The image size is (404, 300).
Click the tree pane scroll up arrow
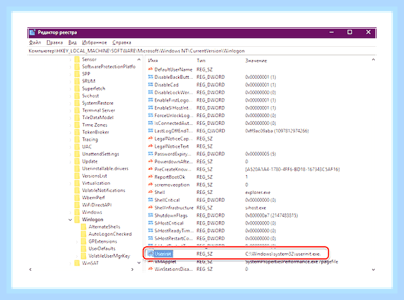point(139,60)
